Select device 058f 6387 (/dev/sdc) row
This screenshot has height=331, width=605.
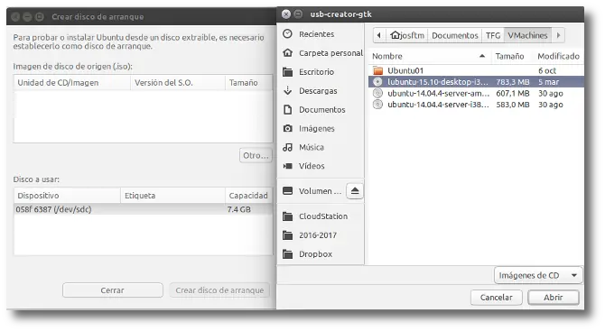pyautogui.click(x=144, y=209)
